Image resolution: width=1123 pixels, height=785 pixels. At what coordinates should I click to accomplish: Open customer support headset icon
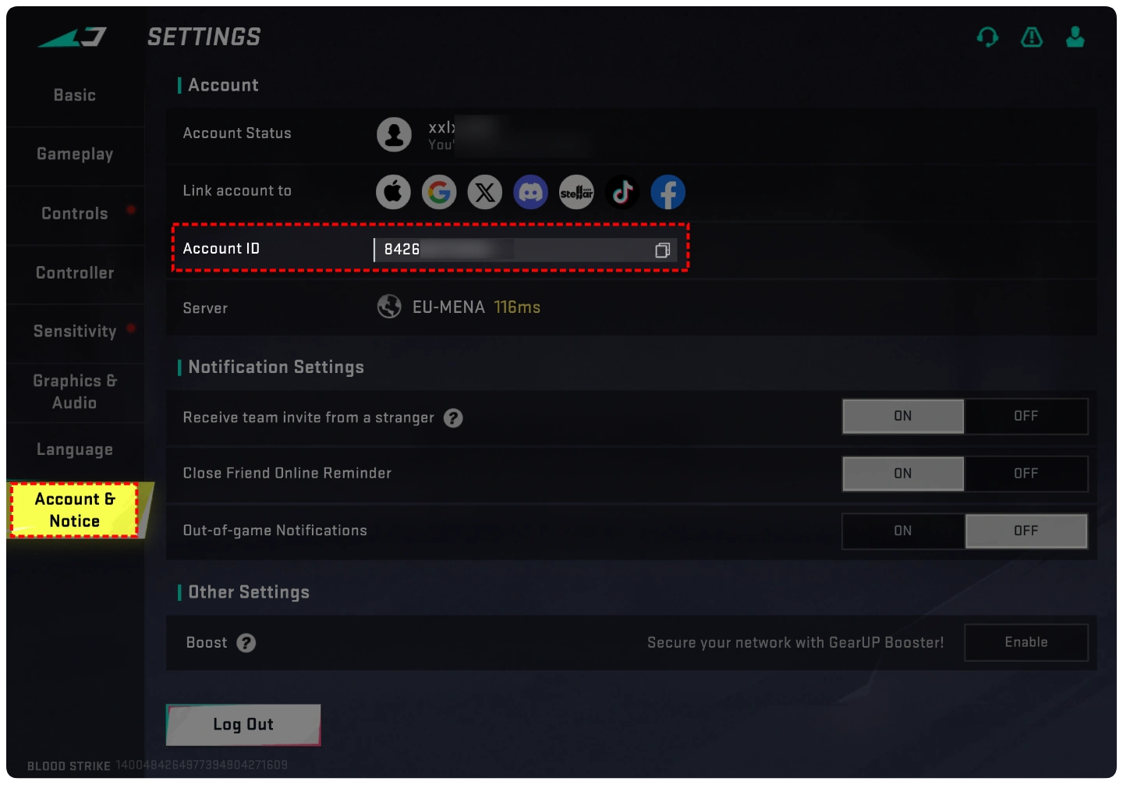(987, 37)
